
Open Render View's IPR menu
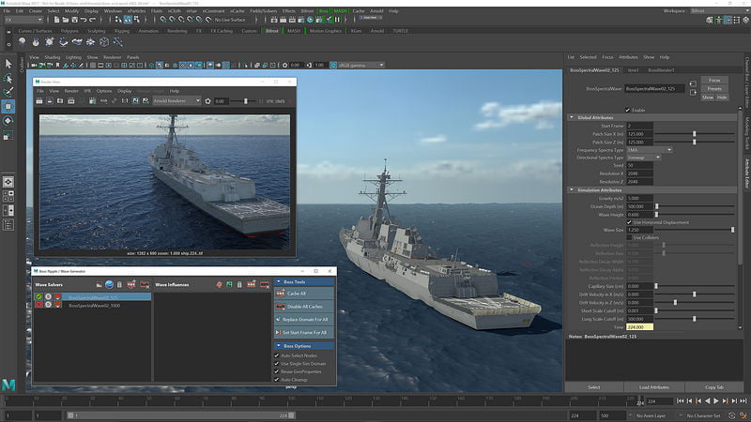tap(87, 91)
